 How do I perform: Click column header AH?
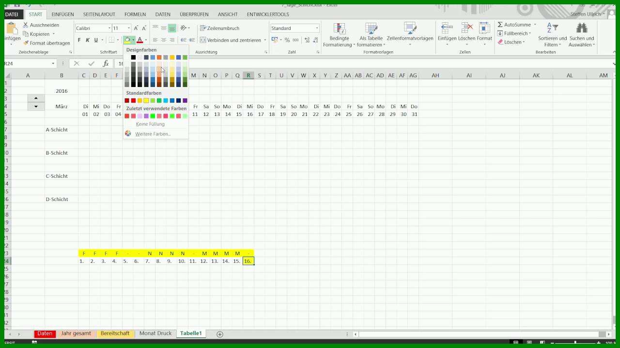point(435,75)
